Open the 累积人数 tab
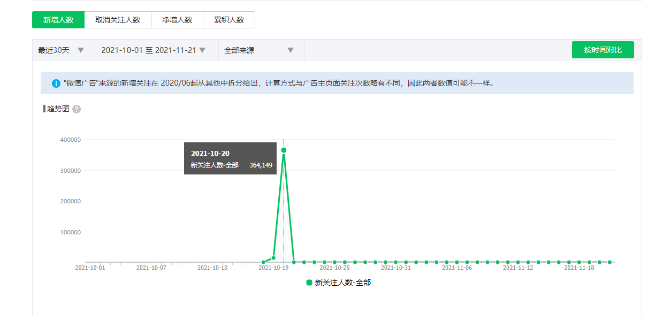This screenshot has width=656, height=320. (x=229, y=20)
